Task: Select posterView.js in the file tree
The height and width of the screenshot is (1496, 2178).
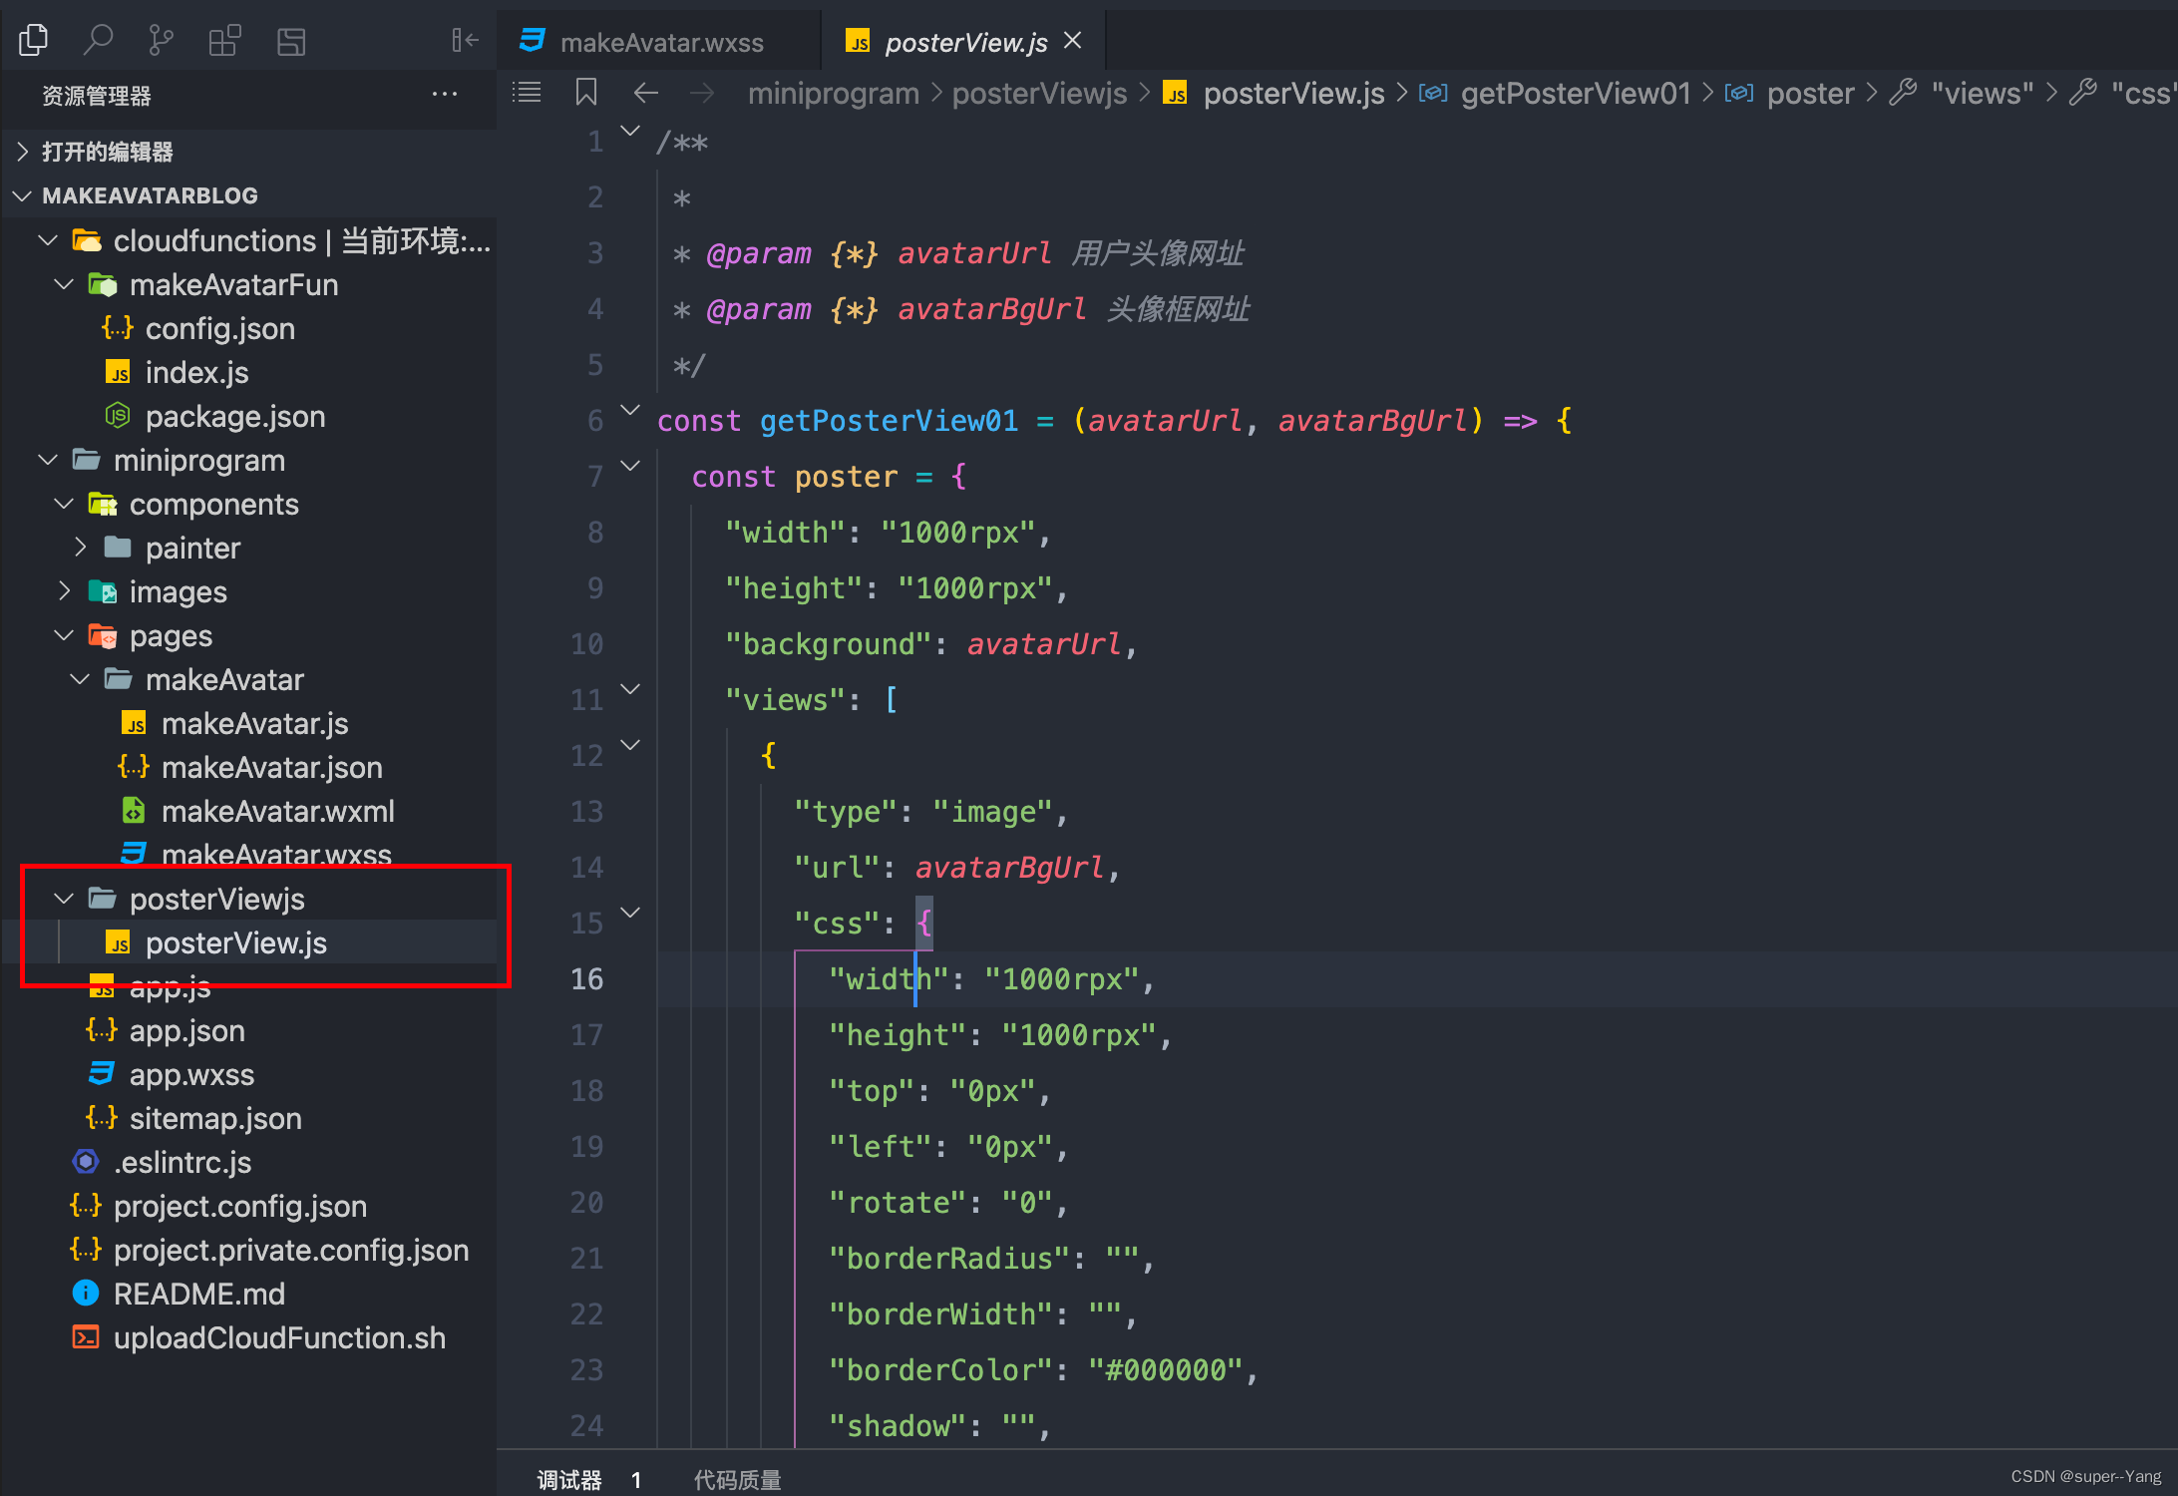Action: click(249, 942)
